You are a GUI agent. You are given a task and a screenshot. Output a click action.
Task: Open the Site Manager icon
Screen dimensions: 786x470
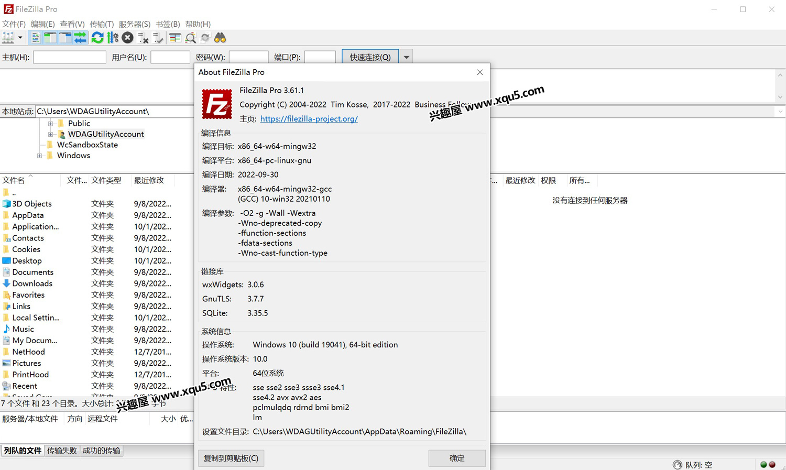(8, 38)
